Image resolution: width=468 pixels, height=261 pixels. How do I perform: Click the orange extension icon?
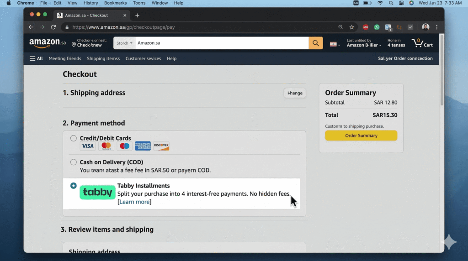[x=399, y=27]
